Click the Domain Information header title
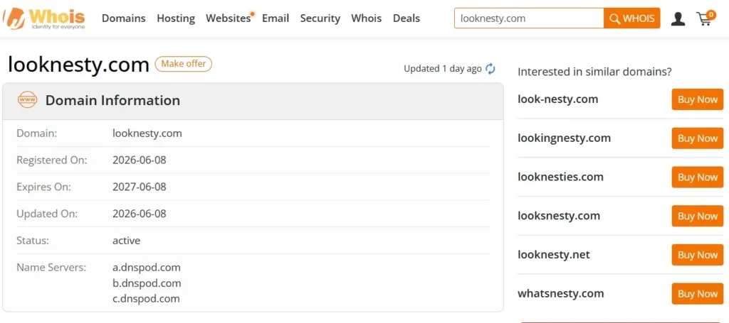Image resolution: width=729 pixels, height=323 pixels. point(112,100)
